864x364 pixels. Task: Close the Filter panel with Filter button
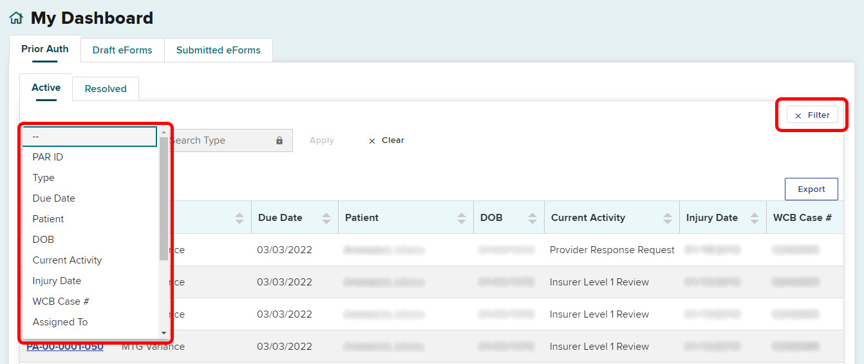click(x=812, y=115)
